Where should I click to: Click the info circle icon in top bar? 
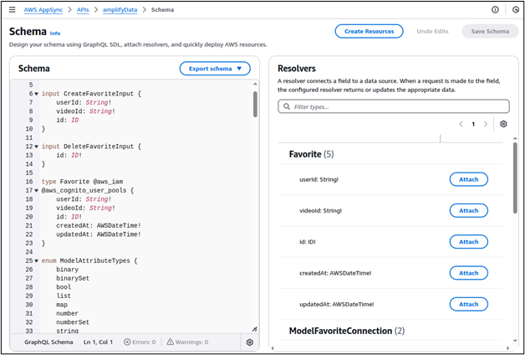[x=495, y=10]
